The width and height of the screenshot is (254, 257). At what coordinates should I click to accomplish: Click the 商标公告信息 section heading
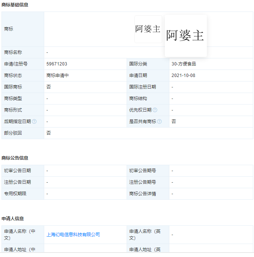click(x=15, y=158)
